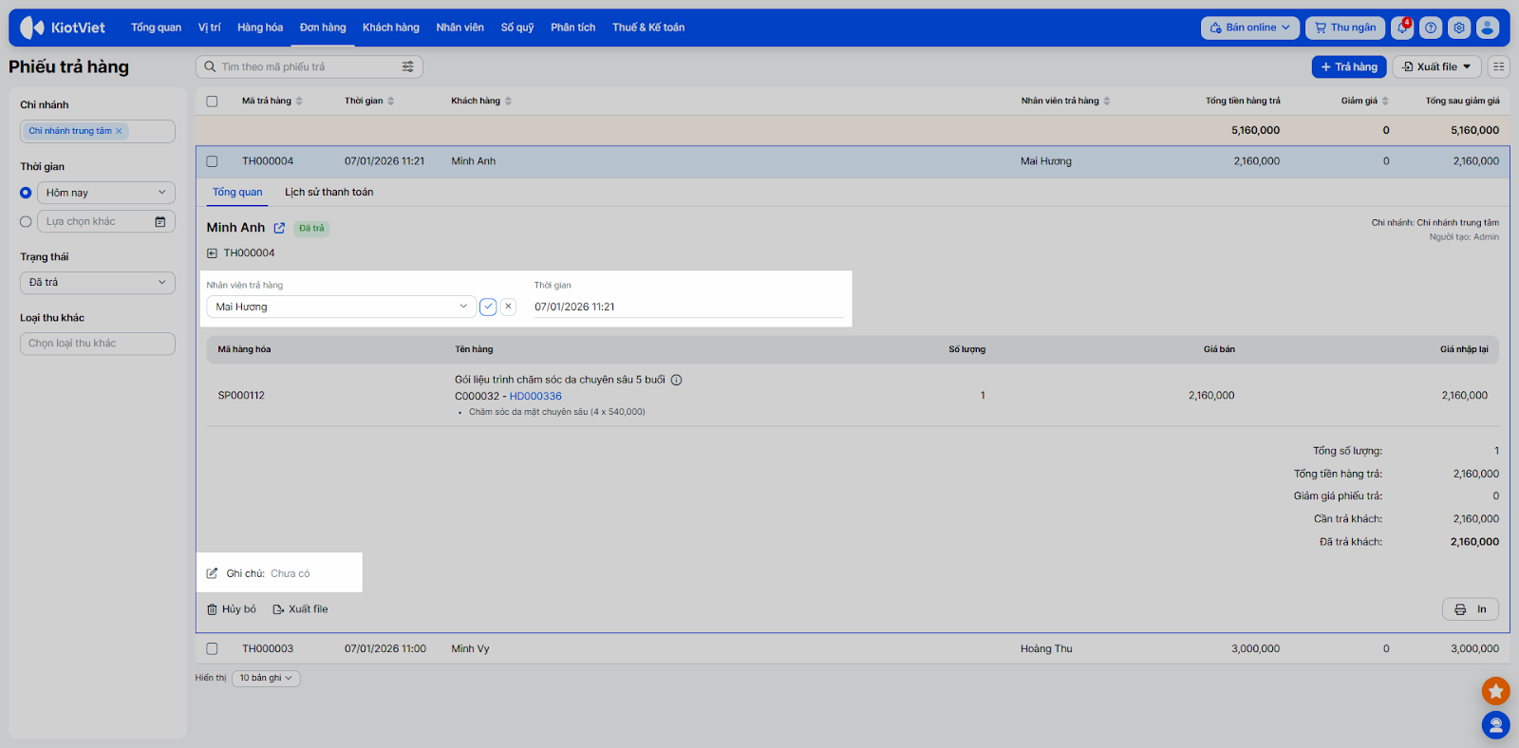
Task: Open the Vị trí menu
Action: click(x=209, y=28)
